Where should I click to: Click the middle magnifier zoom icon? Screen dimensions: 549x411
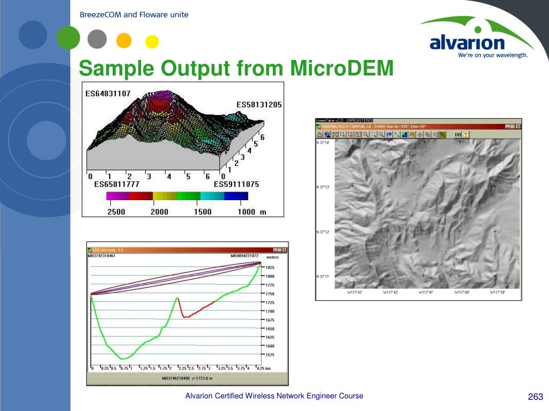coord(373,134)
